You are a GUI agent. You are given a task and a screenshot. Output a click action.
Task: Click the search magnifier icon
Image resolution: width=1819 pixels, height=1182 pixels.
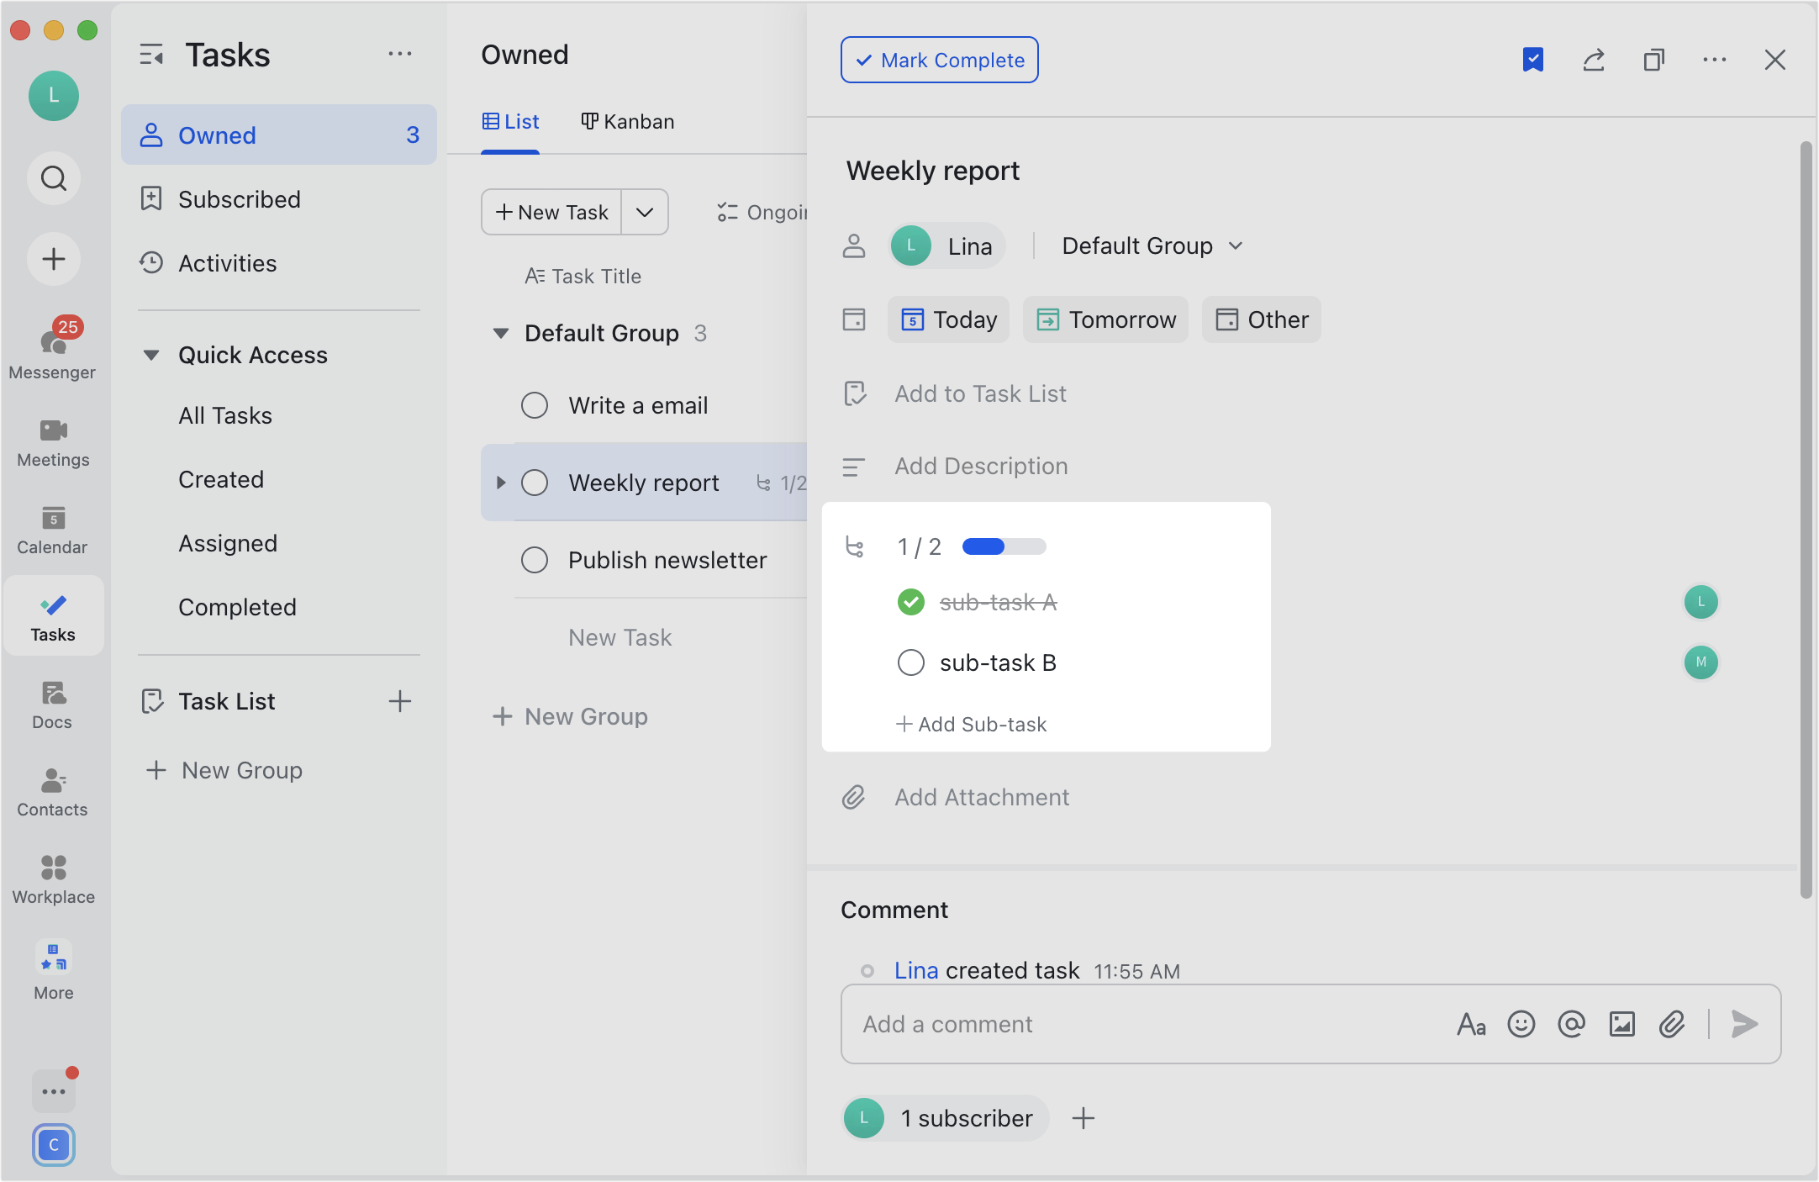[54, 178]
